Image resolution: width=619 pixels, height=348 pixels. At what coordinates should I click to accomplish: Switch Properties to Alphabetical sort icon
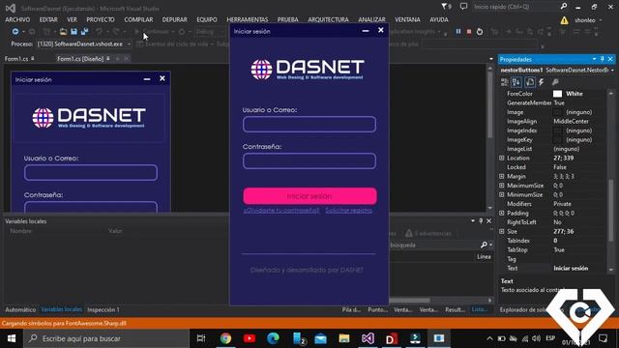click(x=516, y=82)
